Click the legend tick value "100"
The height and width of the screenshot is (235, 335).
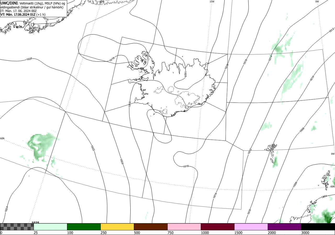(x=70, y=233)
